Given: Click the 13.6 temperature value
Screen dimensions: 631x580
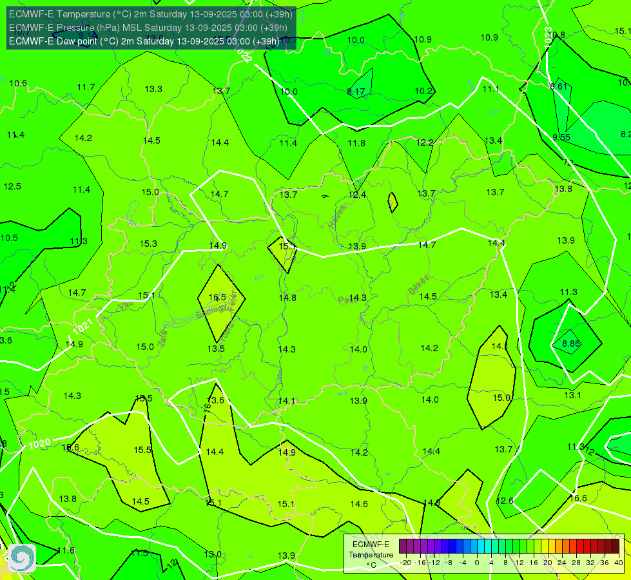Looking at the screenshot, I should [x=215, y=400].
